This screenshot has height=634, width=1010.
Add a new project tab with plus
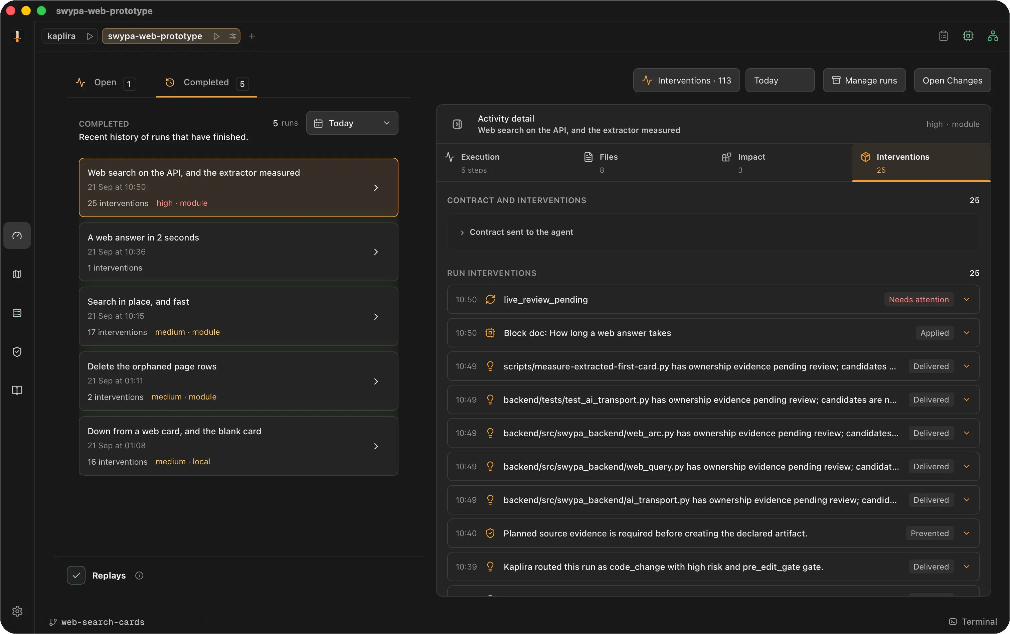pos(251,36)
